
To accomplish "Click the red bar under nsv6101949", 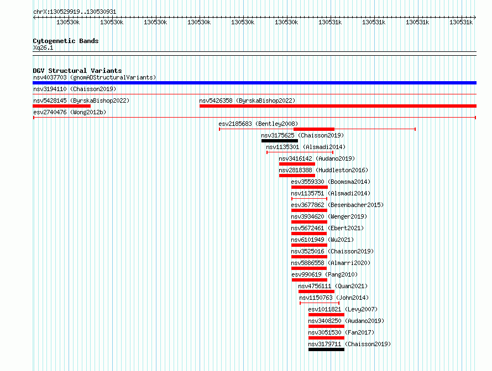I will (309, 245).
